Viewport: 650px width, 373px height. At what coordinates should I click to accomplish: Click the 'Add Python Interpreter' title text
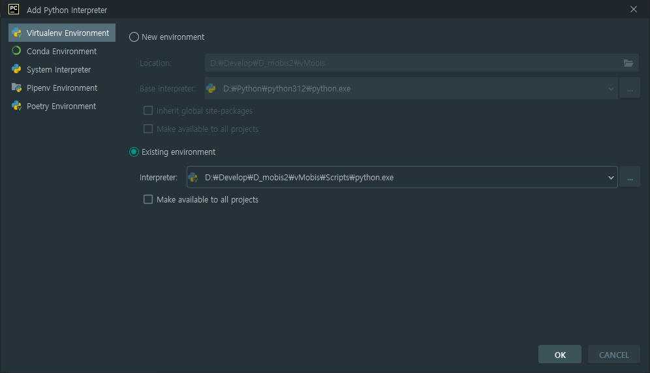pos(67,10)
